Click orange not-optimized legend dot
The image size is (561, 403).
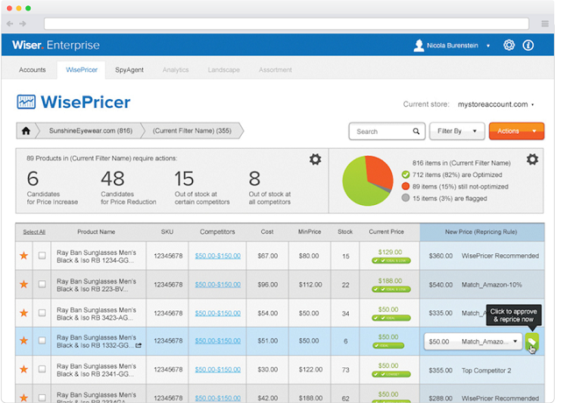pos(405,187)
